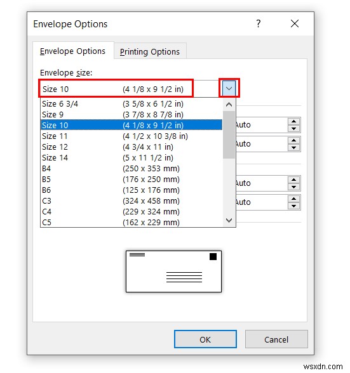Decrease the third Auto spinner value
Image resolution: width=350 pixels, height=373 pixels.
point(293,187)
